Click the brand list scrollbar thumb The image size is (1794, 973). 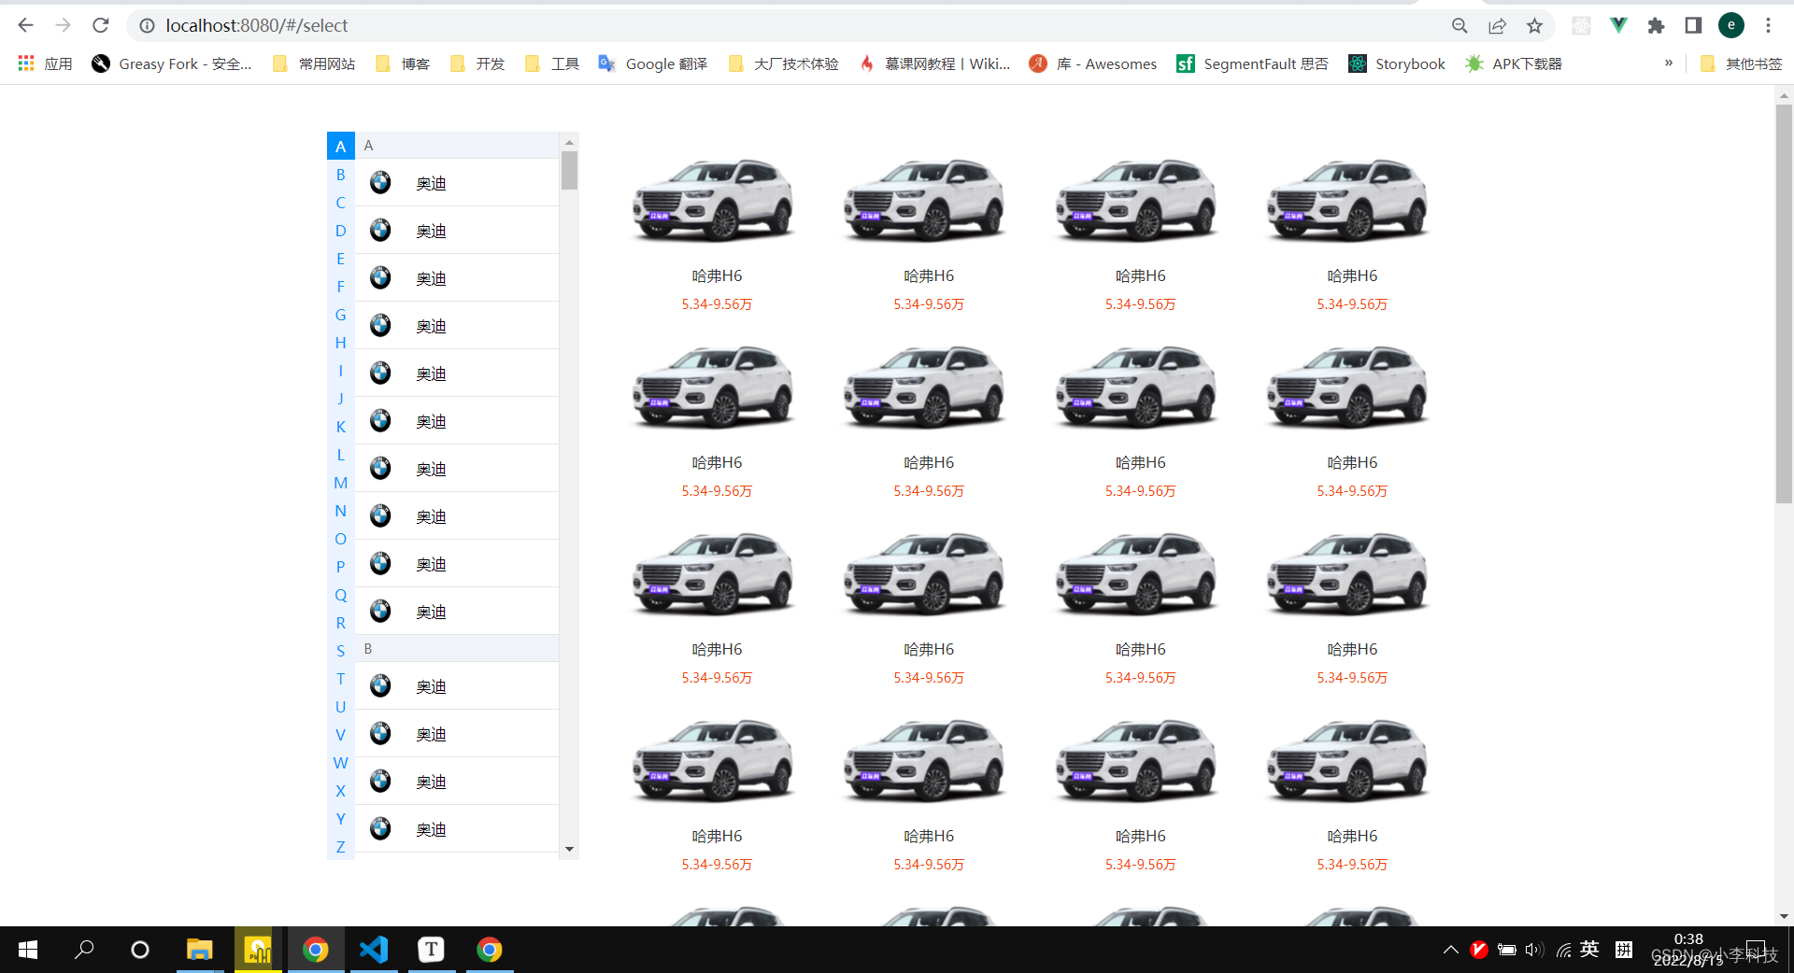[569, 171]
